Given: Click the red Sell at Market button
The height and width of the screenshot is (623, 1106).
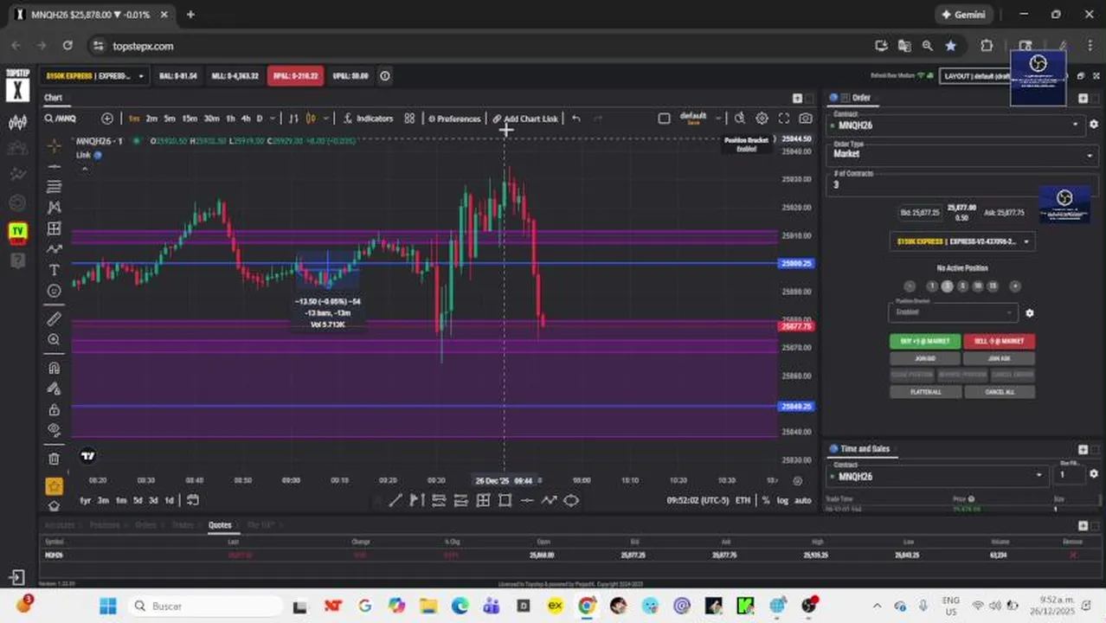Looking at the screenshot, I should pyautogui.click(x=999, y=341).
